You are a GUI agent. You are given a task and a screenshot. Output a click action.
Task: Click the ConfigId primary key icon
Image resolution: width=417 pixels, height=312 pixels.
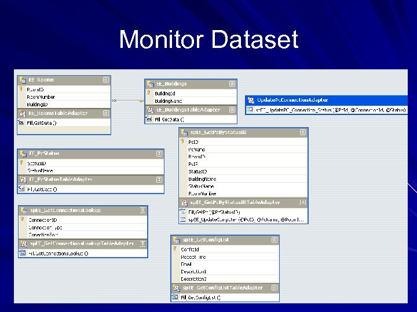[175, 249]
